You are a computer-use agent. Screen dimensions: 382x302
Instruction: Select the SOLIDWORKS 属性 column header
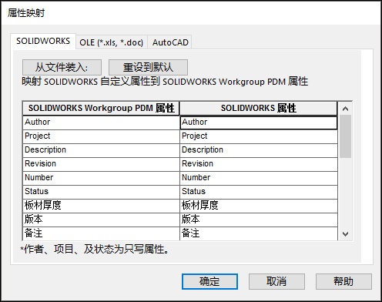pyautogui.click(x=259, y=108)
